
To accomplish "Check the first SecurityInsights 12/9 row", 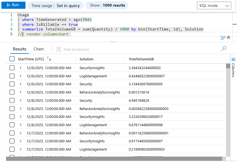I will [12, 68].
